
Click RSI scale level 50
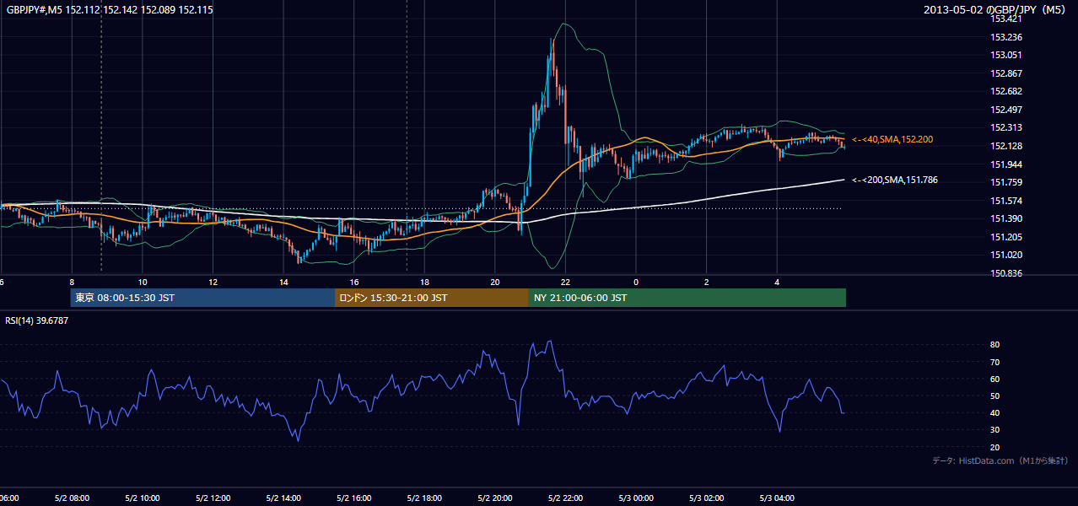[994, 396]
